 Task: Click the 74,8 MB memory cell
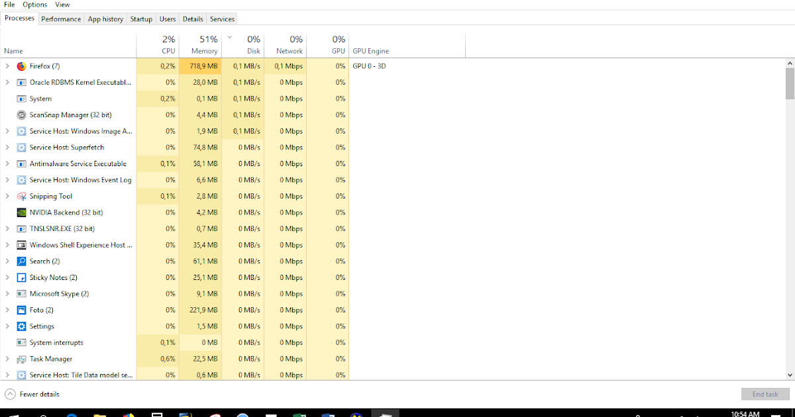pyautogui.click(x=200, y=148)
